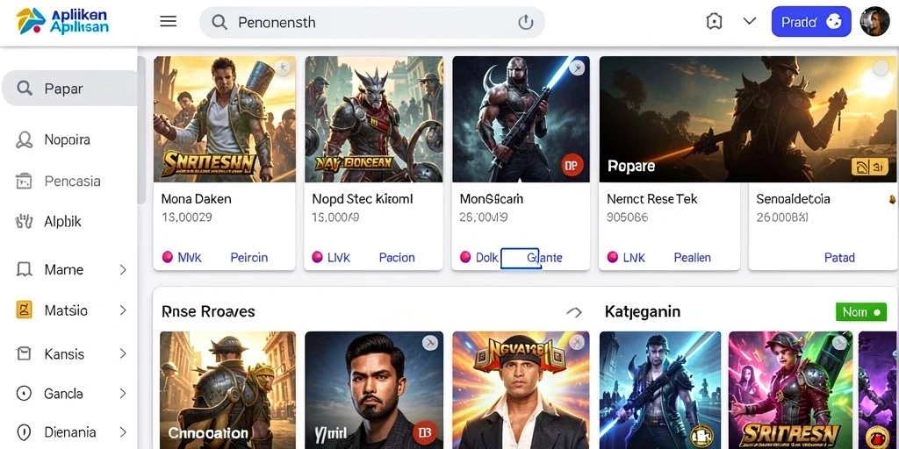Toggle the circle on Mona Daken thumbnail
This screenshot has width=899, height=449.
[x=282, y=68]
